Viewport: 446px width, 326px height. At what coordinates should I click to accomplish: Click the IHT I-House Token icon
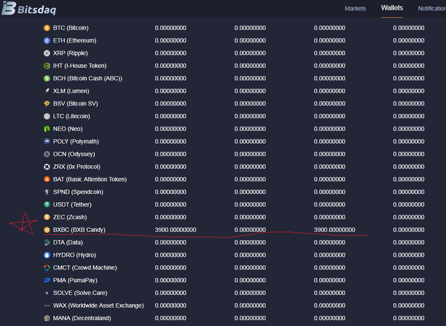(x=47, y=66)
